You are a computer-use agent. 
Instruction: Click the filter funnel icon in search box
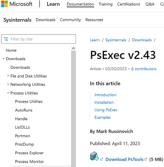[x=6, y=39]
